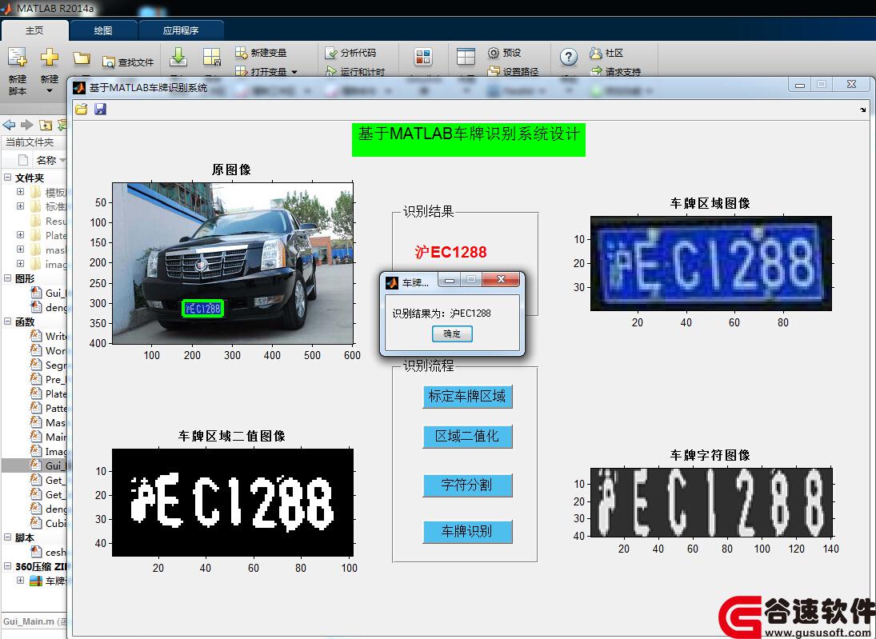Click 设置路径 (set path)
Viewport: 876px width, 639px height.
514,71
